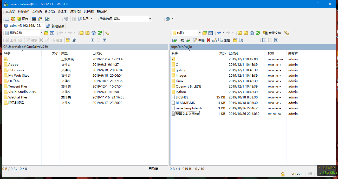Screen dimensions: 338x179
Task: Open the remote ruijie directory dropdown
Action: click(200, 33)
